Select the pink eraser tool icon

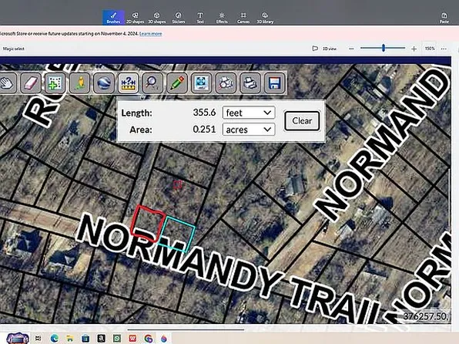31,83
